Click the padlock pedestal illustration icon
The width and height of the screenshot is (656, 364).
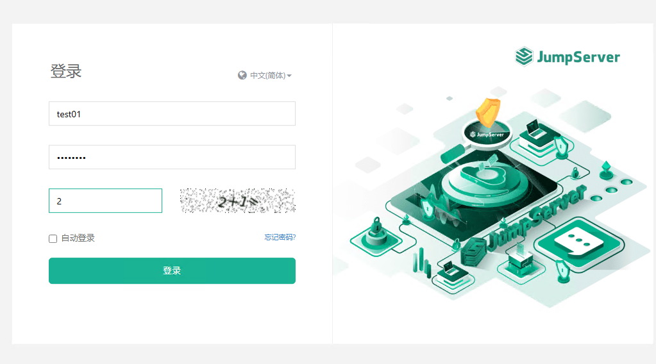coord(376,235)
